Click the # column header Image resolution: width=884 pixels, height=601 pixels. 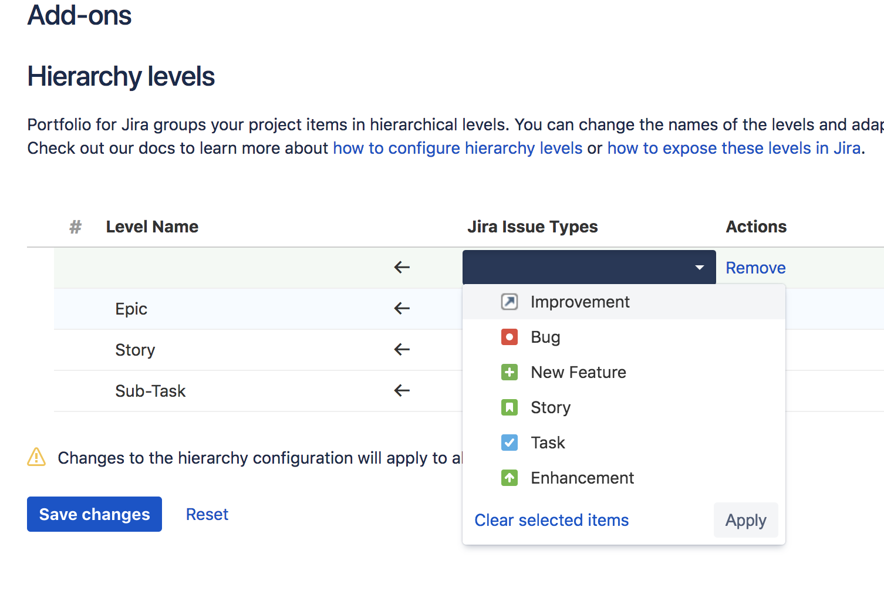[x=75, y=227]
